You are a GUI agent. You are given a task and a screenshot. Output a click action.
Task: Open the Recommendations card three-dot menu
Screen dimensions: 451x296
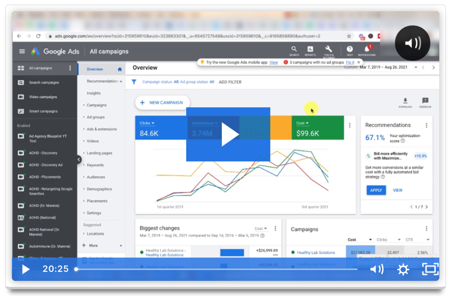pos(426,125)
